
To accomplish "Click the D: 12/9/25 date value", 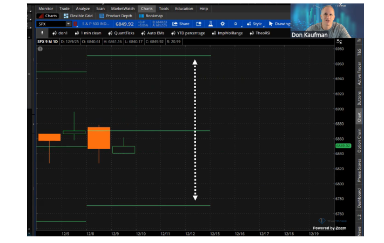I will pyautogui.click(x=70, y=41).
